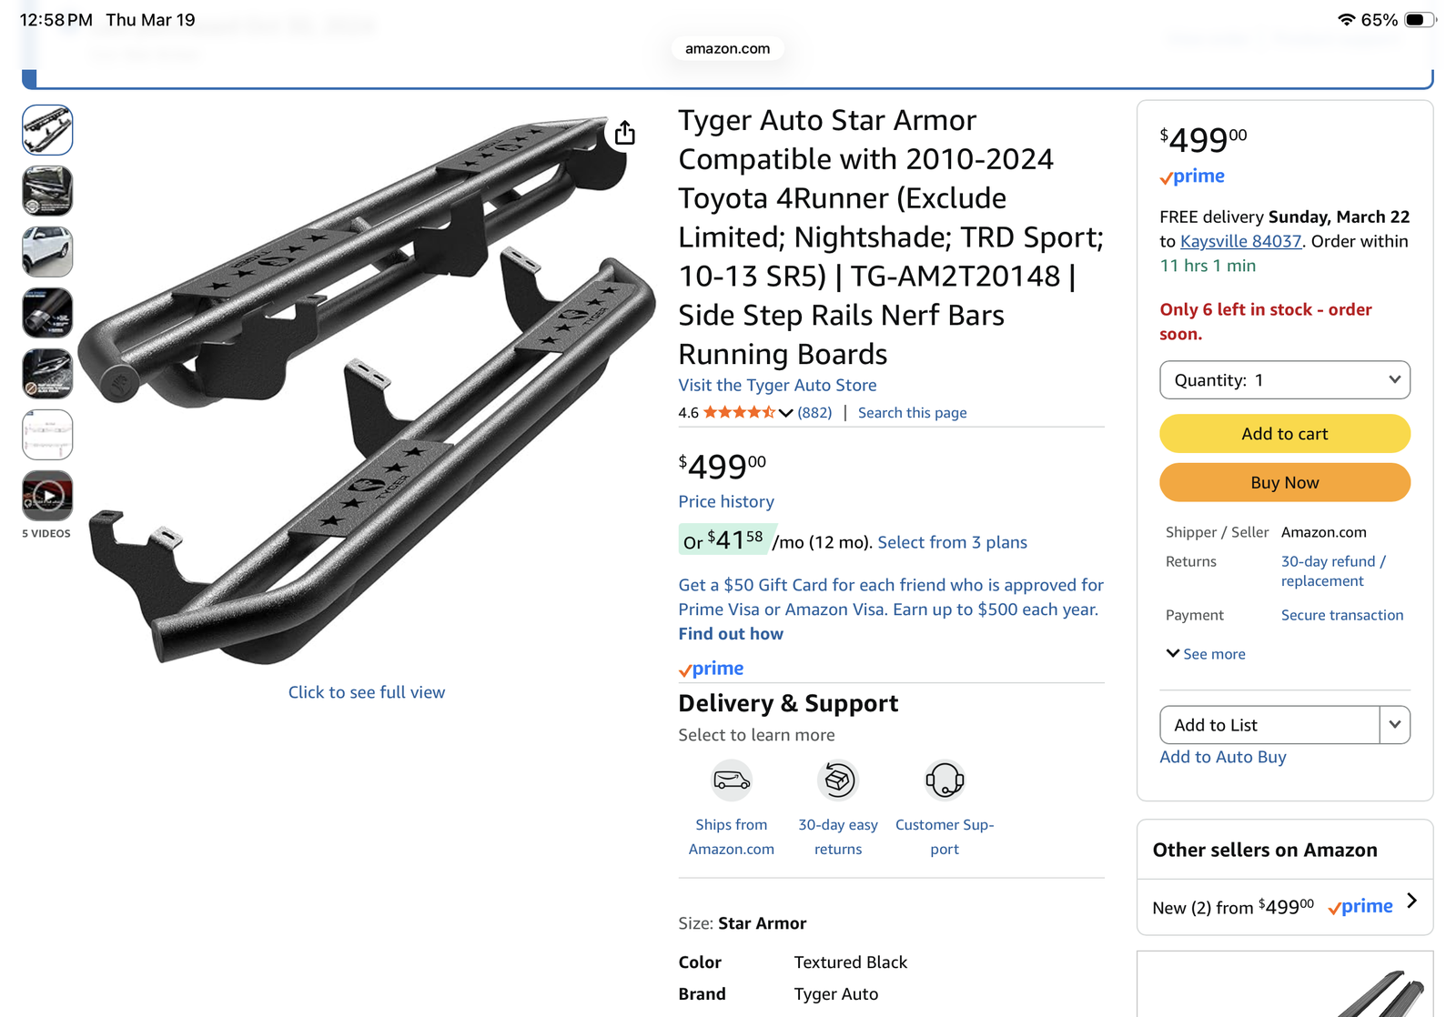The image size is (1456, 1017).
Task: Visit the Tyger Auto Store
Action: tap(777, 385)
